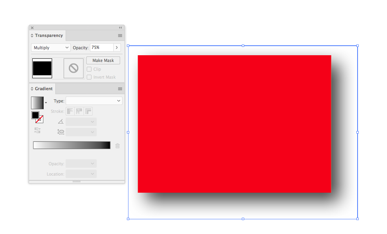The height and width of the screenshot is (234, 387).
Task: Click left-middle selection handle
Action: click(x=128, y=132)
